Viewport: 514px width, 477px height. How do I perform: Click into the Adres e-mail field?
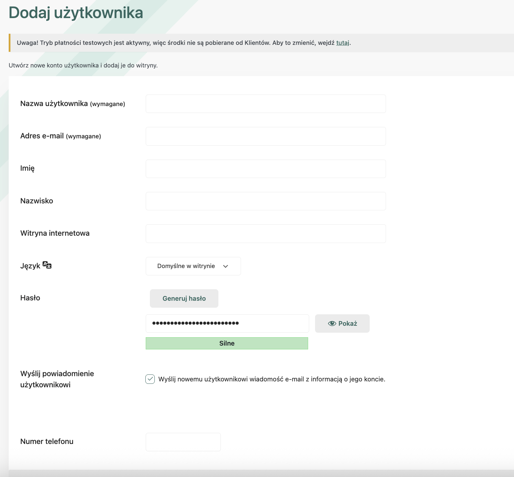tap(266, 136)
